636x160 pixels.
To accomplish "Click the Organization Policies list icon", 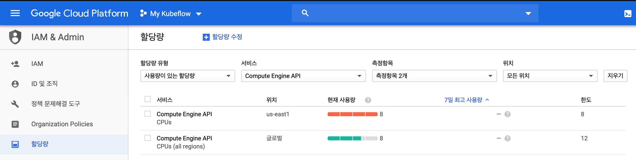I will tap(15, 124).
